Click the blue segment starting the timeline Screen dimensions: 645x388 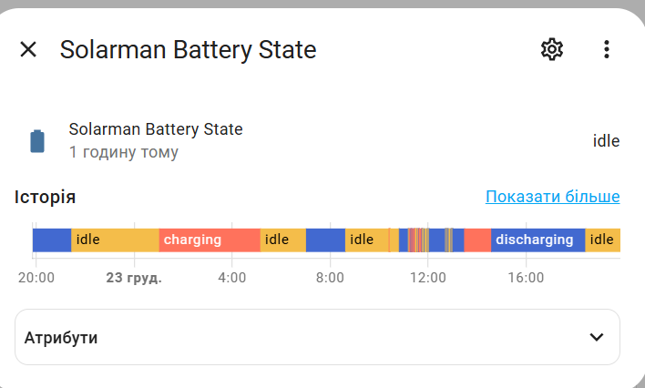52,240
